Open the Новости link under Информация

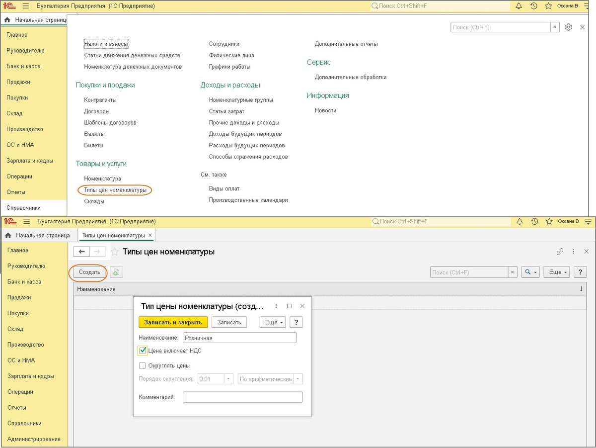coord(325,110)
